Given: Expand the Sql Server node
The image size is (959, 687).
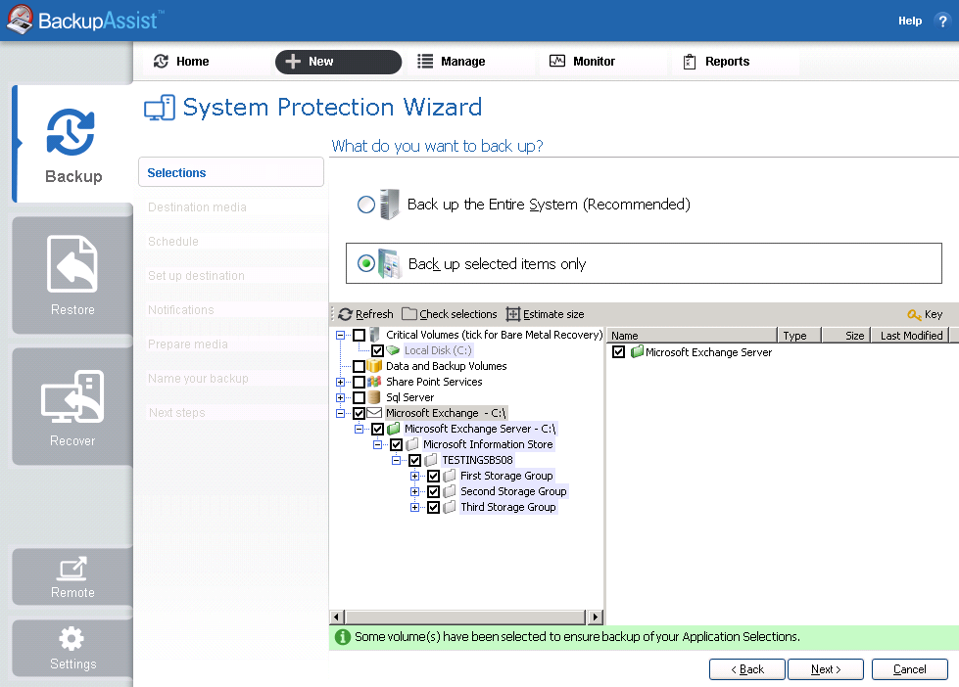Looking at the screenshot, I should click(x=340, y=397).
